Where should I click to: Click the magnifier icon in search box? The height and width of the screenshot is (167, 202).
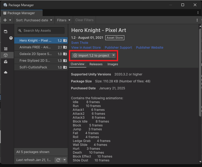(20, 31)
